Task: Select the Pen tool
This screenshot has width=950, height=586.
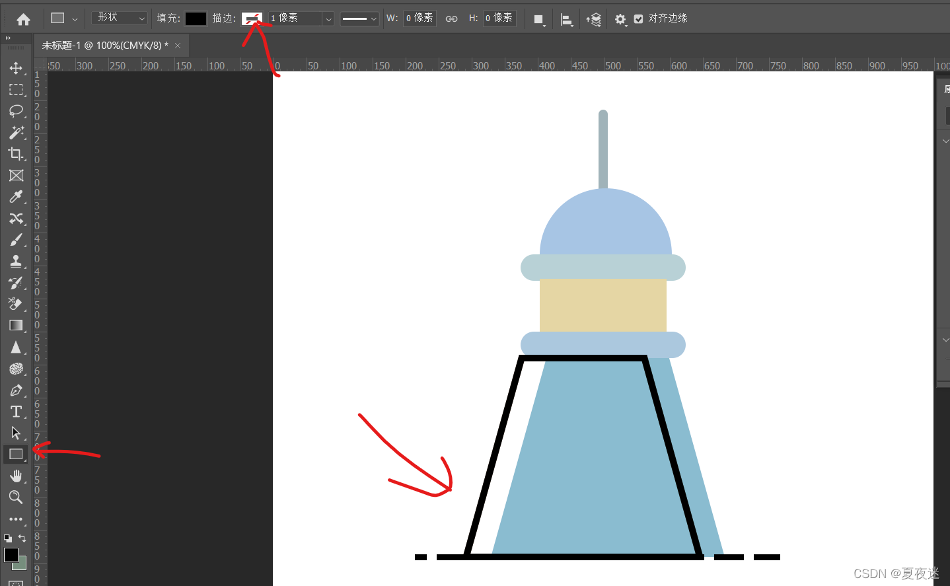Action: [16, 390]
